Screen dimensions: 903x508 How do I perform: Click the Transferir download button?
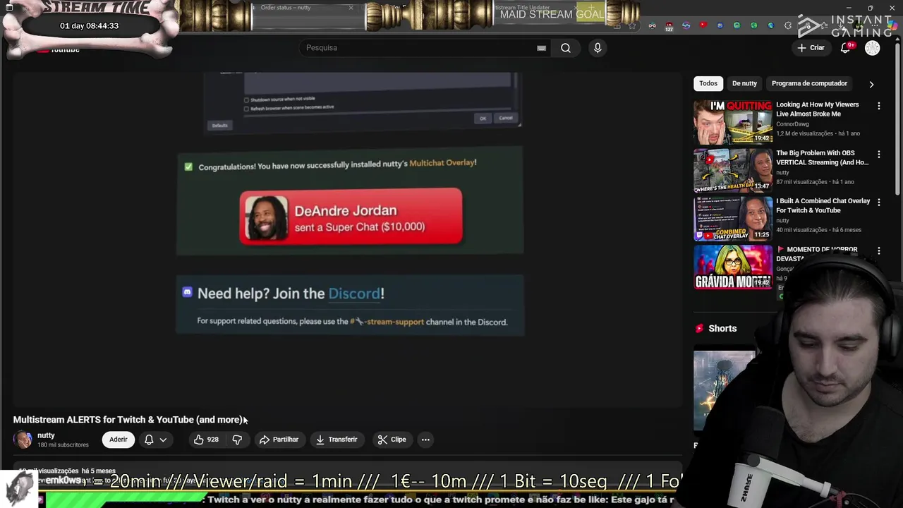[x=337, y=440]
